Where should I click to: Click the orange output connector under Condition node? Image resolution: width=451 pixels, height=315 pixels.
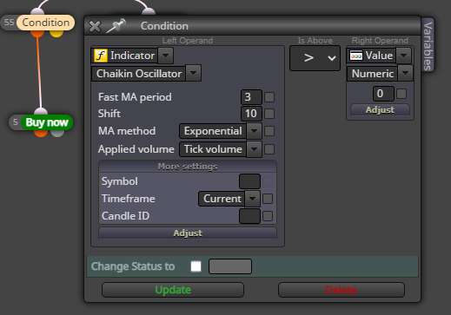pos(37,33)
